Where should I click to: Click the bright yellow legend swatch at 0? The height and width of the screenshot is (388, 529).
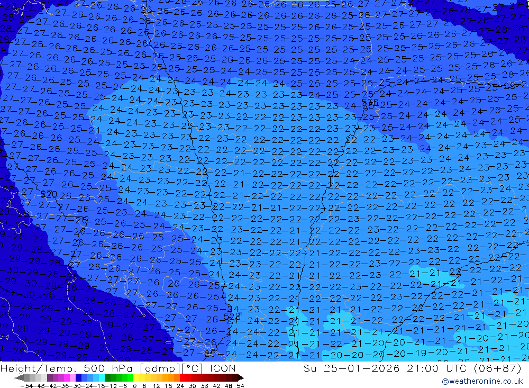(136, 377)
